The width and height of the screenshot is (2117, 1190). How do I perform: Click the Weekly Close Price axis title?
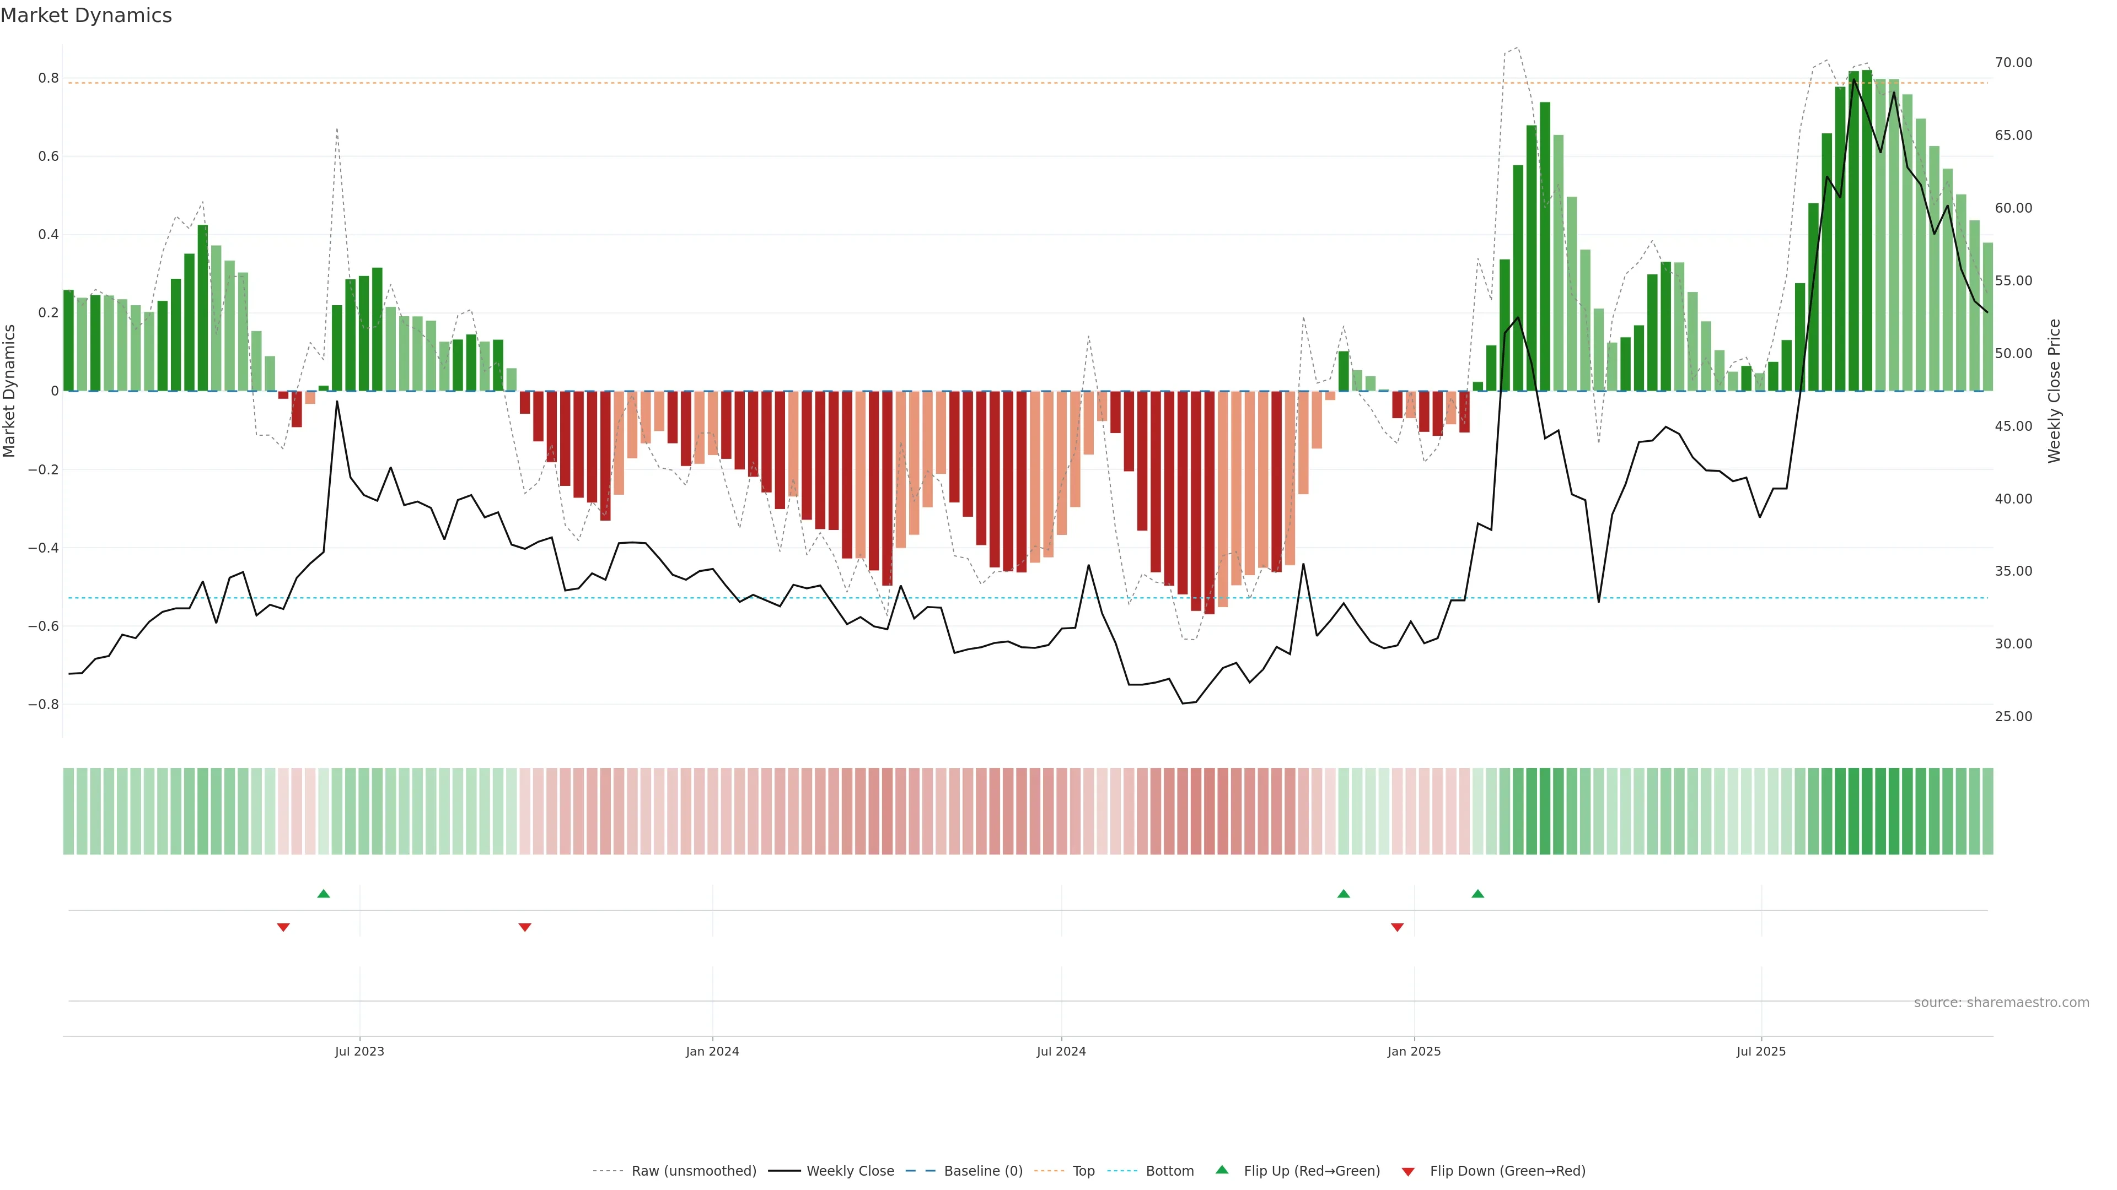(2055, 391)
